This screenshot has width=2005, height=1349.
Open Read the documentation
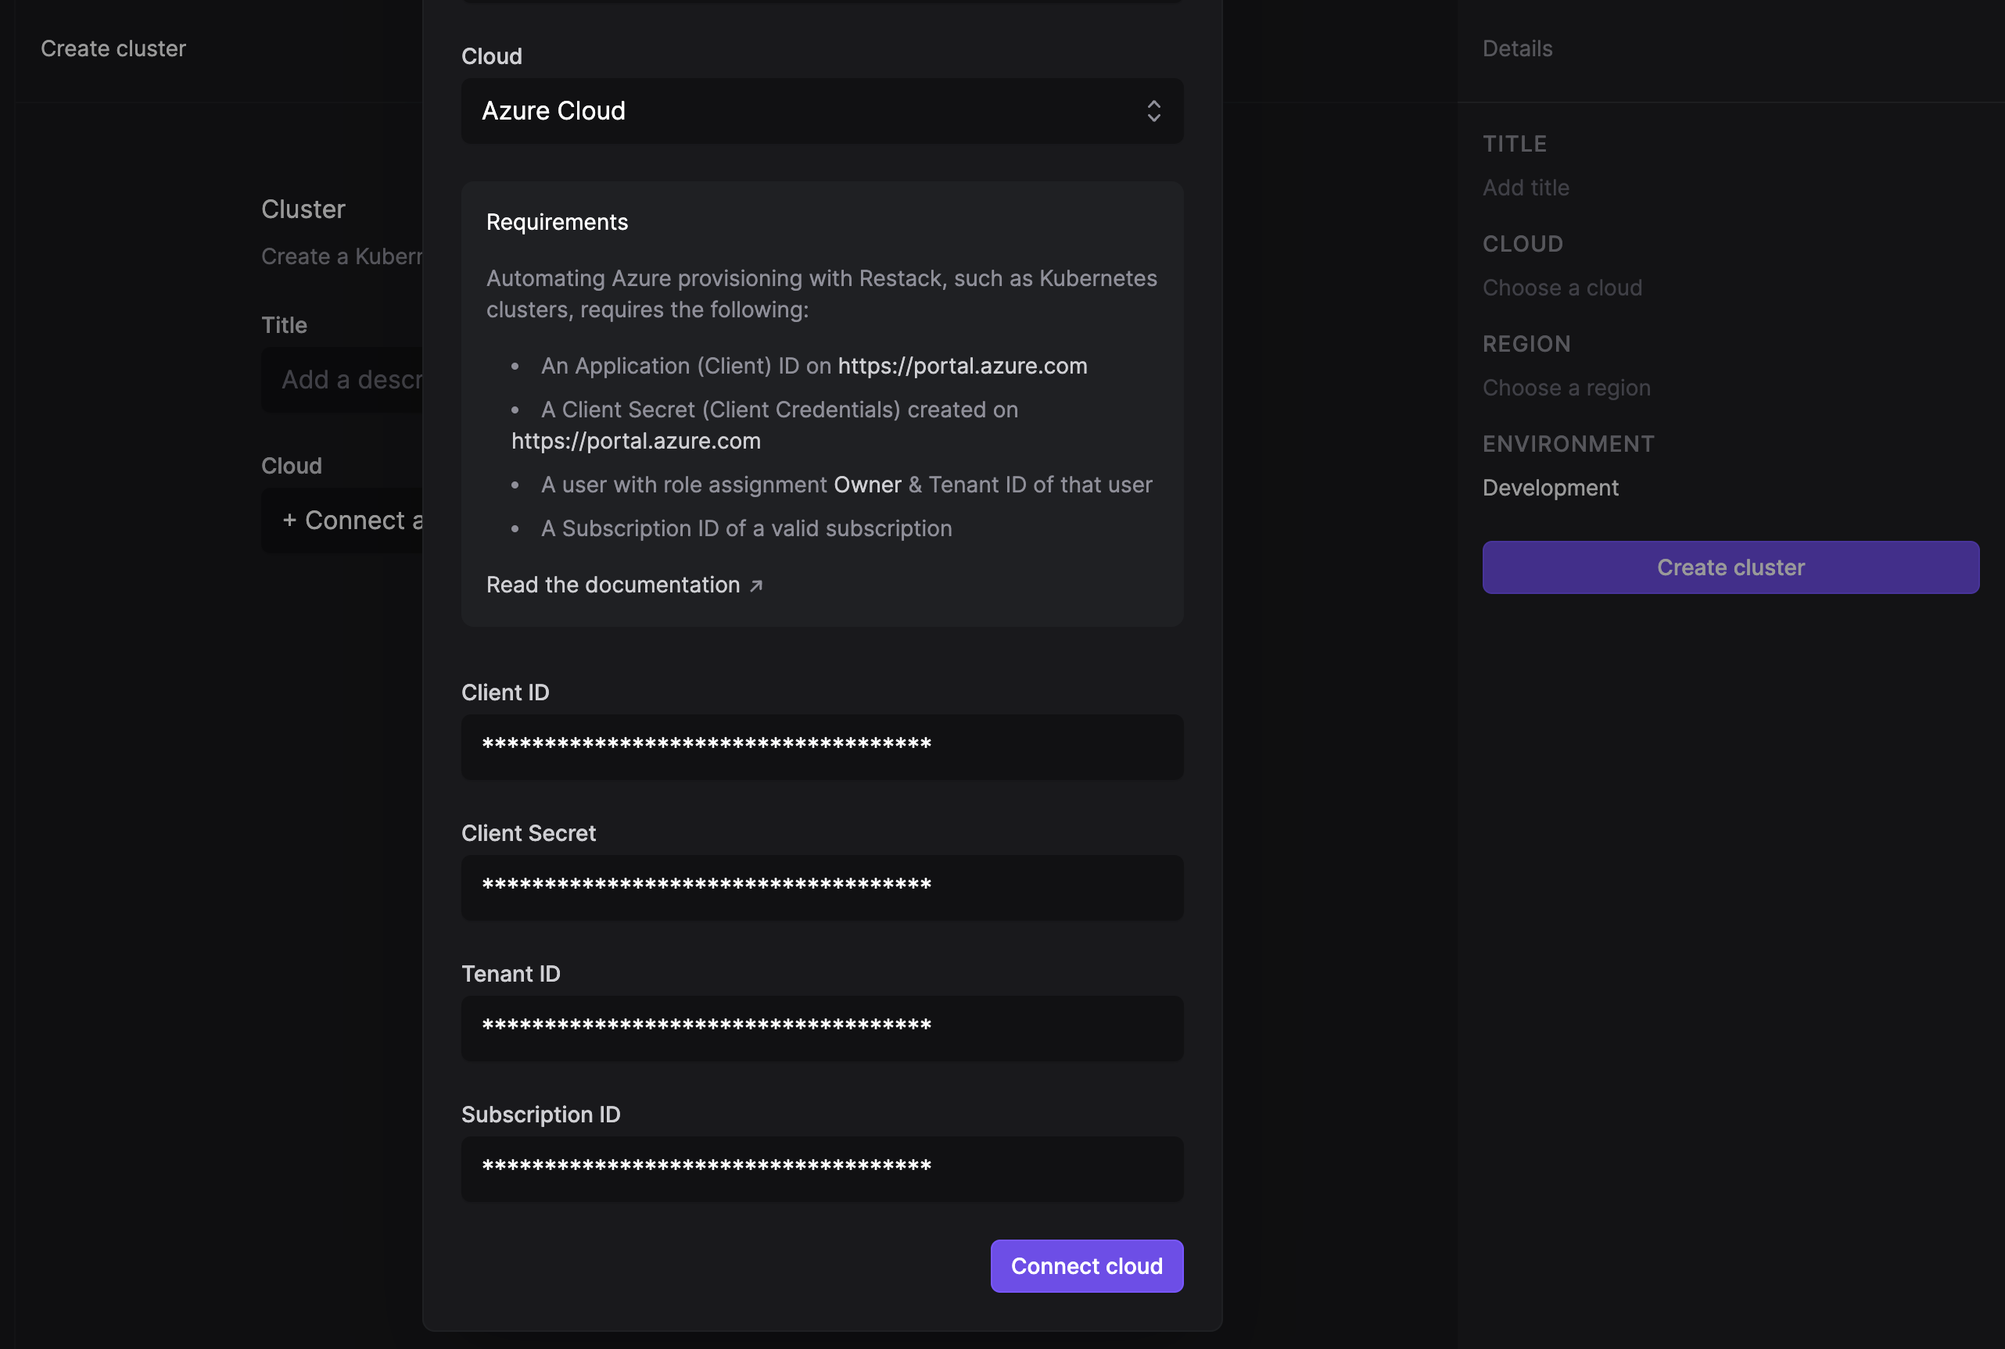coord(613,584)
